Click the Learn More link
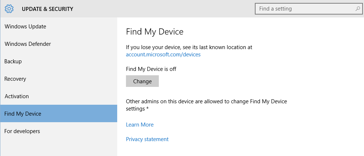Screen dimensions: 364x156 click(x=139, y=125)
